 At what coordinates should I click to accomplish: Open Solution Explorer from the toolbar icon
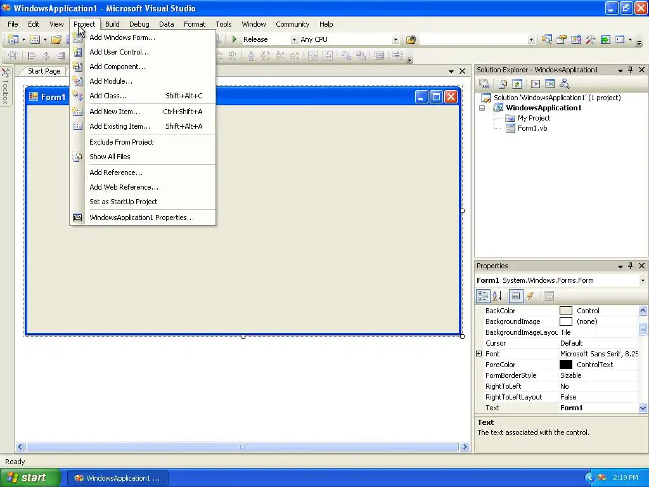tap(547, 39)
